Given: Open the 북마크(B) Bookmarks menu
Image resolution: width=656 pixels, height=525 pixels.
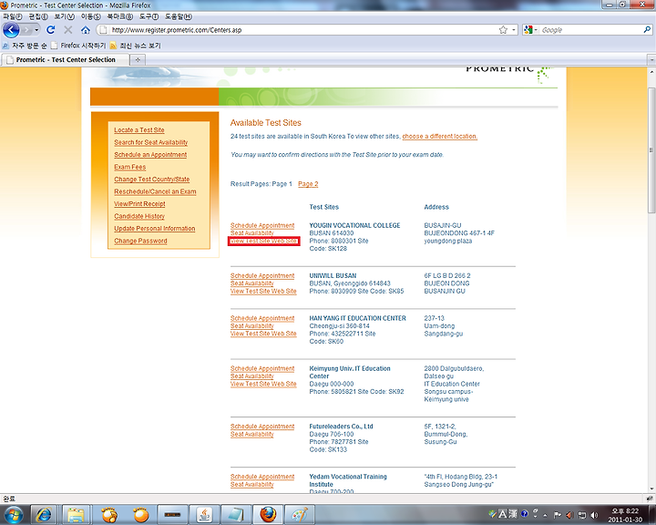Looking at the screenshot, I should pos(119,16).
